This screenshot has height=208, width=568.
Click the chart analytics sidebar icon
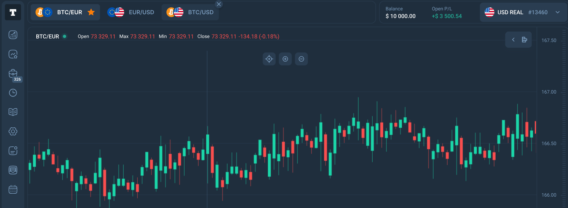pyautogui.click(x=13, y=35)
